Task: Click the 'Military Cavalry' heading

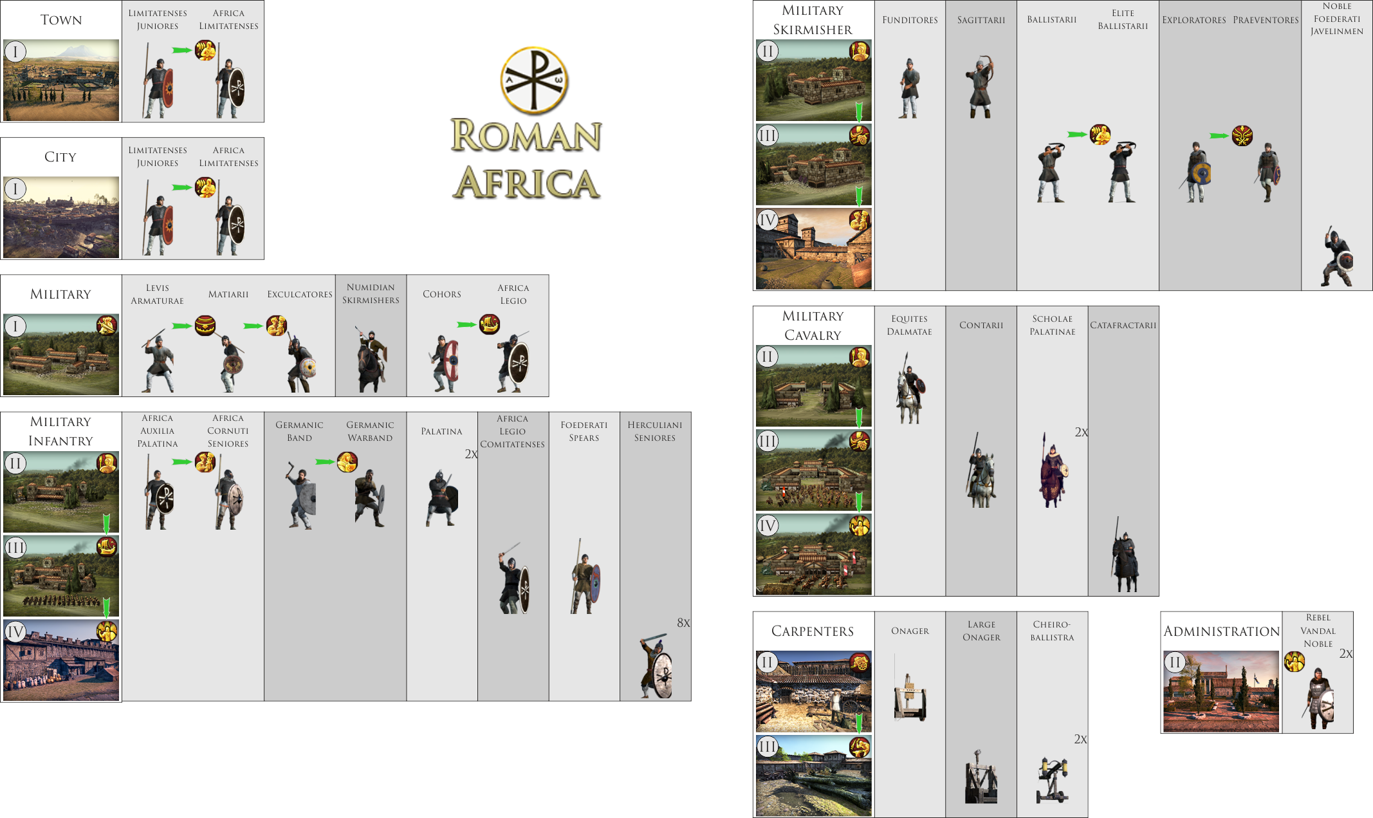Action: pos(813,326)
